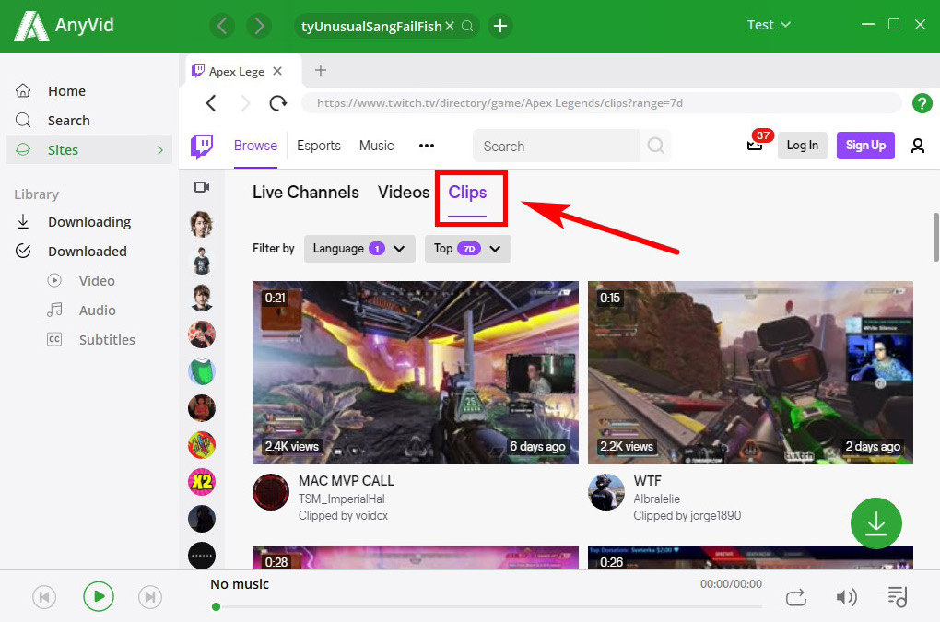Click the page vertical scrollbar
Viewport: 940px width, 622px height.
[935, 238]
